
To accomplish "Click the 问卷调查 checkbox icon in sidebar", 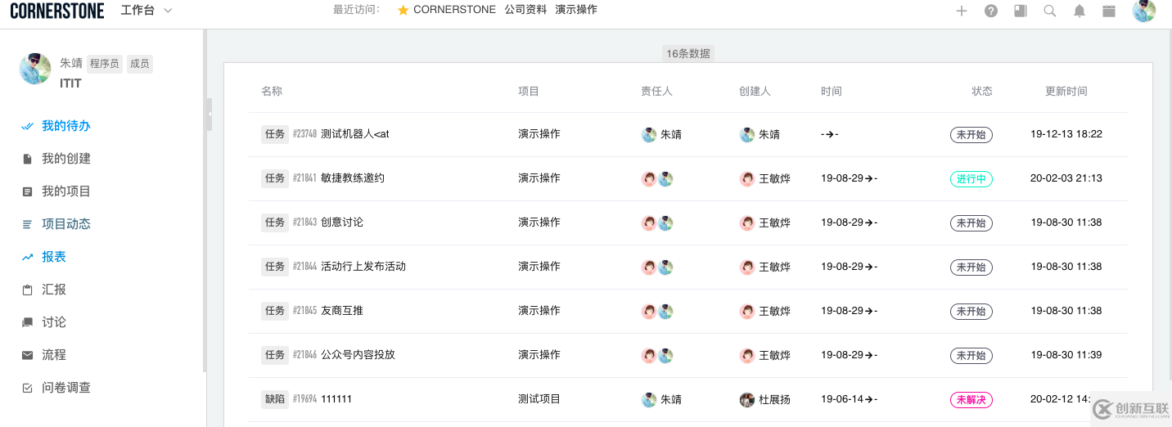I will click(x=27, y=388).
